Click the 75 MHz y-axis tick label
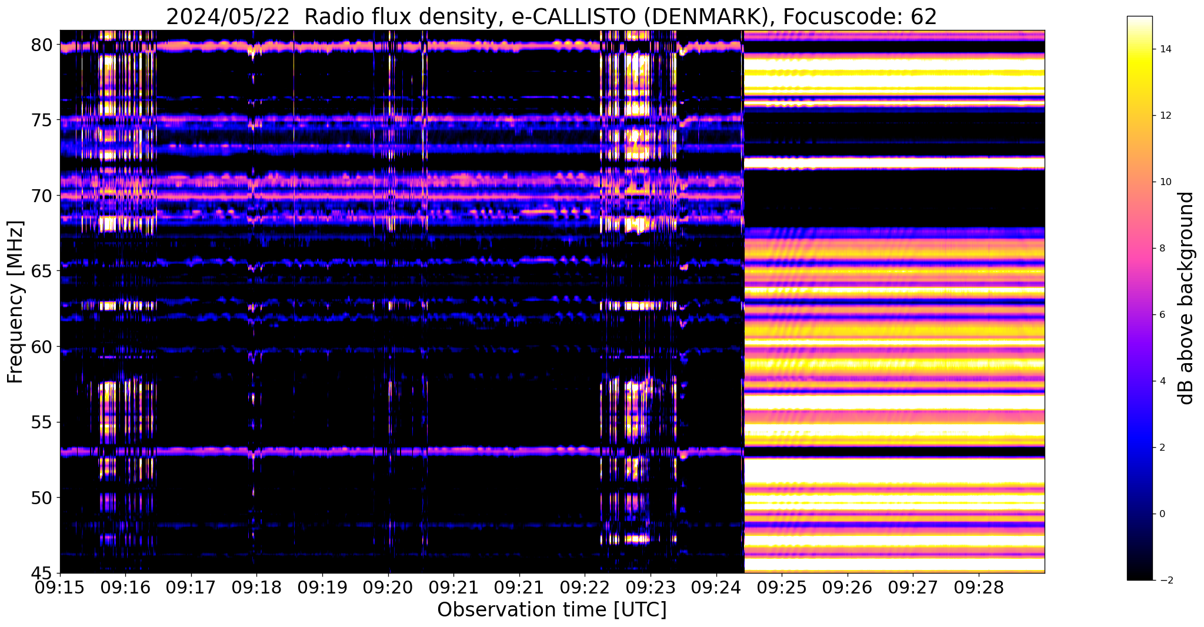 tap(42, 120)
